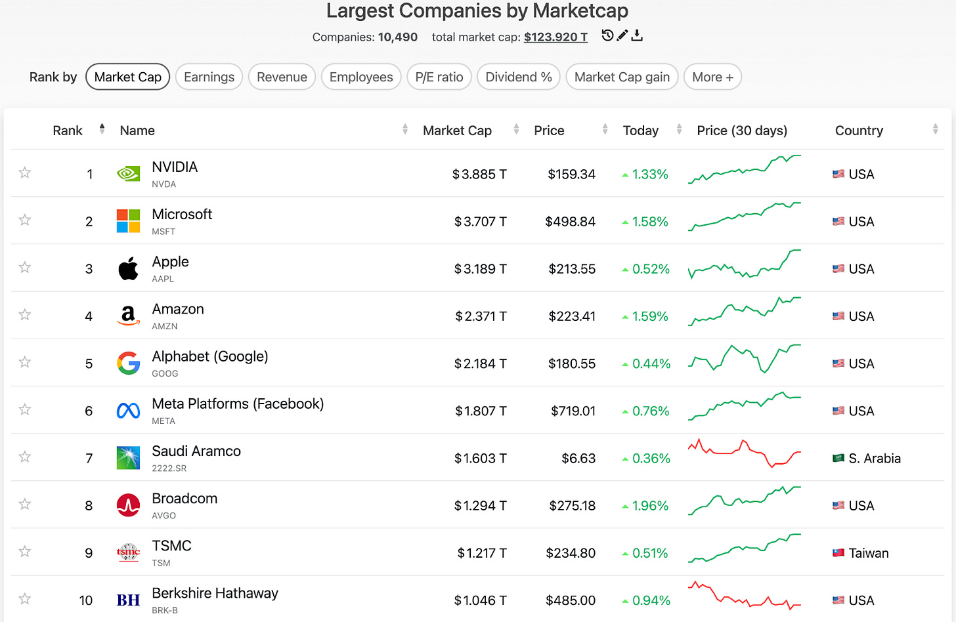Image resolution: width=956 pixels, height=622 pixels.
Task: Sort table by the Country column arrows
Action: (935, 130)
